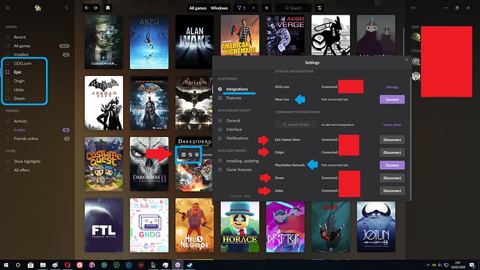Click Manage for GOG.com integration
Viewport: 480px width, 270px height.
pyautogui.click(x=392, y=87)
